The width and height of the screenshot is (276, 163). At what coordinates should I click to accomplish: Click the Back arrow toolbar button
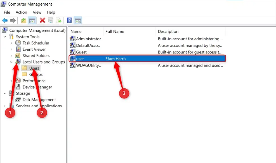[5, 21]
